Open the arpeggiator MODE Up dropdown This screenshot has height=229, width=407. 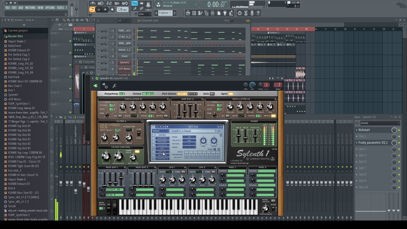pos(189,137)
